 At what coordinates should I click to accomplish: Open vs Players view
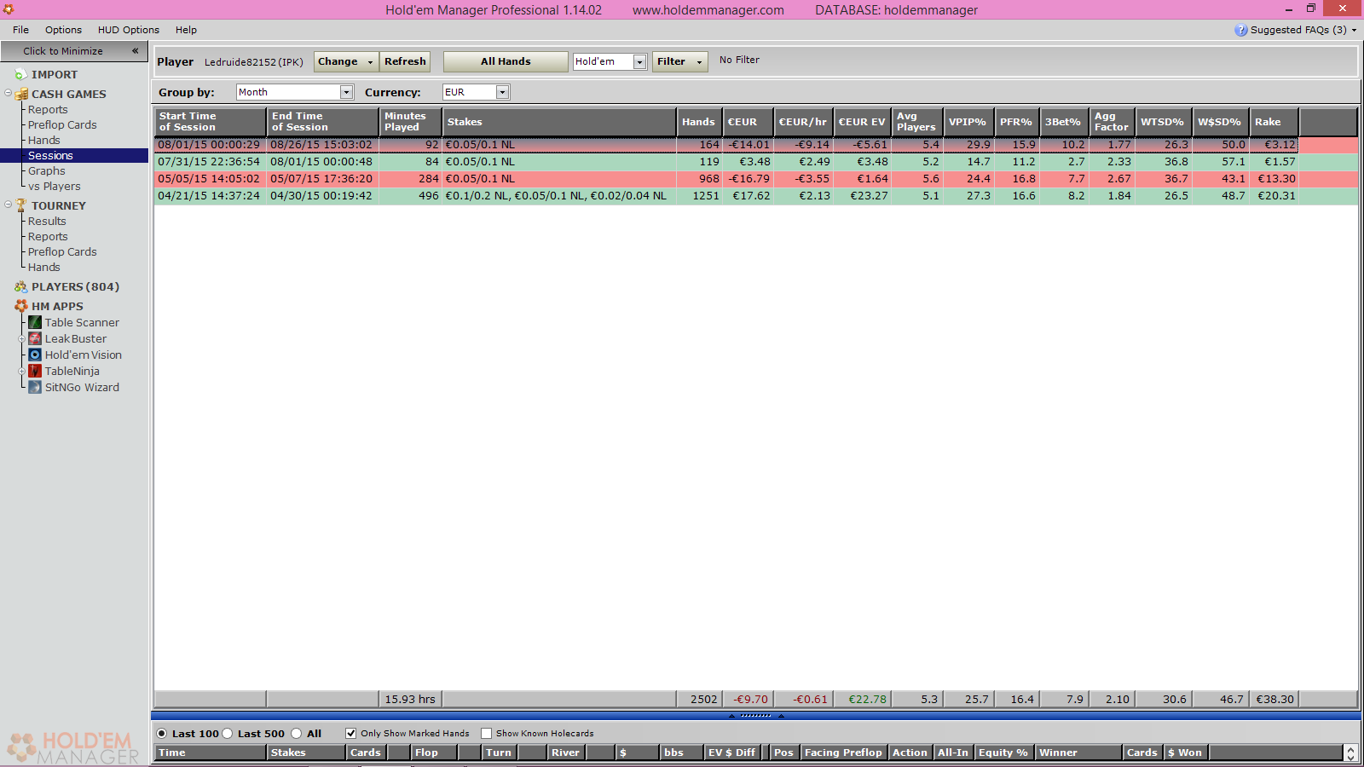55,187
